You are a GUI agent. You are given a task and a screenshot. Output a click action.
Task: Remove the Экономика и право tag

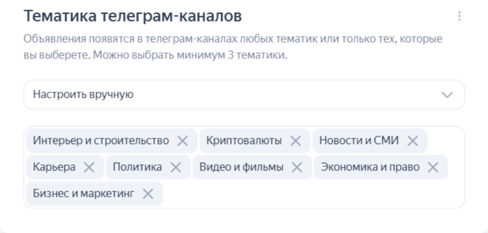coord(433,167)
